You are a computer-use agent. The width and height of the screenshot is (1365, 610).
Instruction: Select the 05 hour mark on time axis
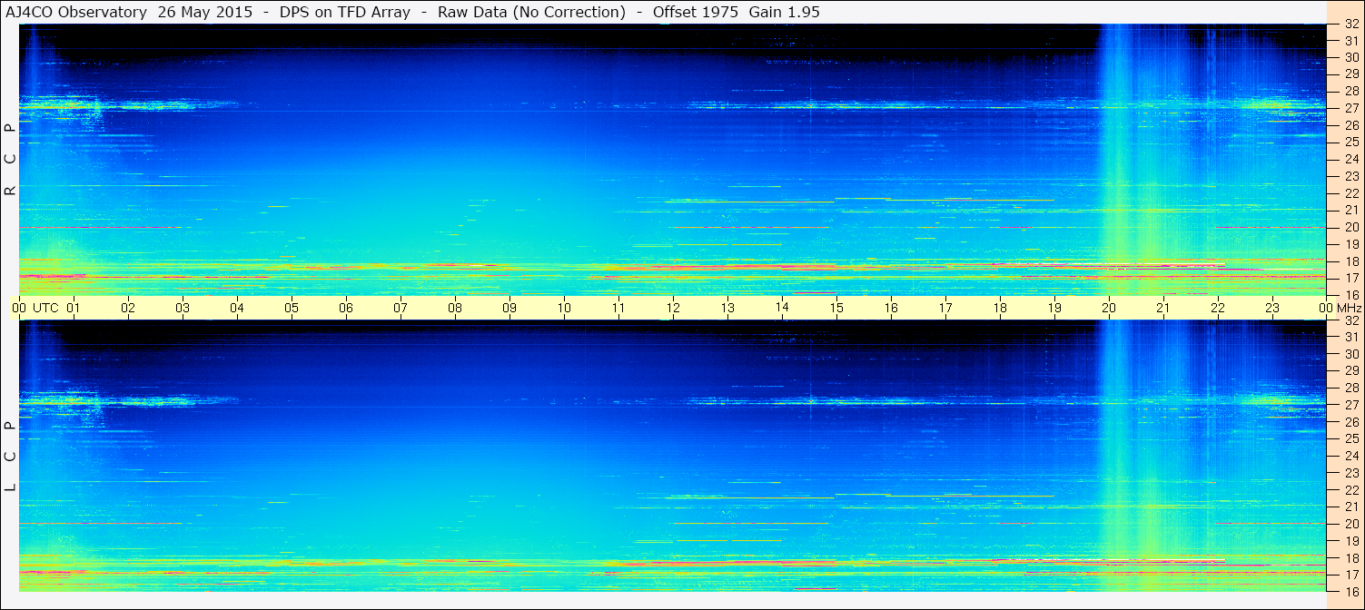[x=292, y=308]
